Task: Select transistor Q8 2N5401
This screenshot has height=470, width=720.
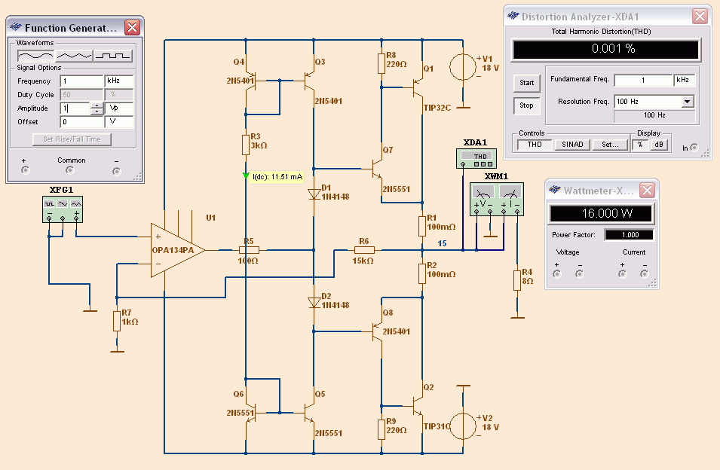Action: coord(376,331)
